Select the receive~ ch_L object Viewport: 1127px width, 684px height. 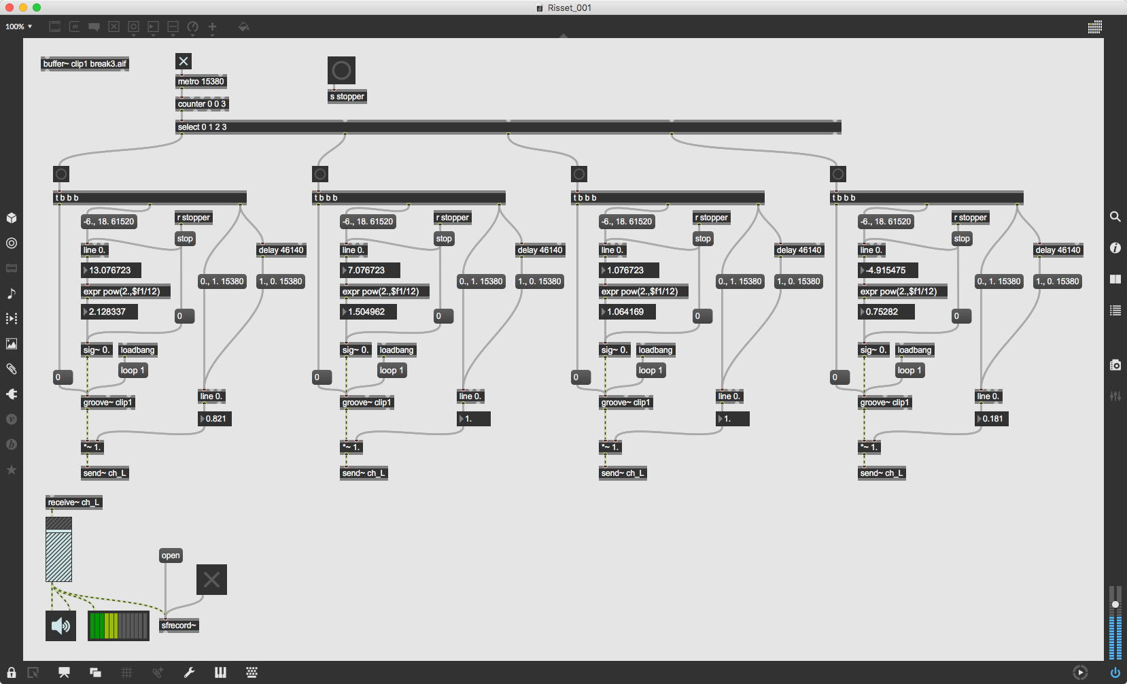74,502
